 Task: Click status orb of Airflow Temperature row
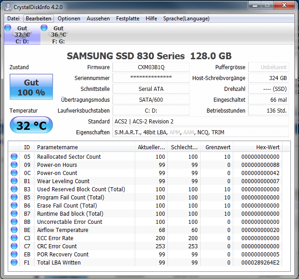pyautogui.click(x=14, y=230)
